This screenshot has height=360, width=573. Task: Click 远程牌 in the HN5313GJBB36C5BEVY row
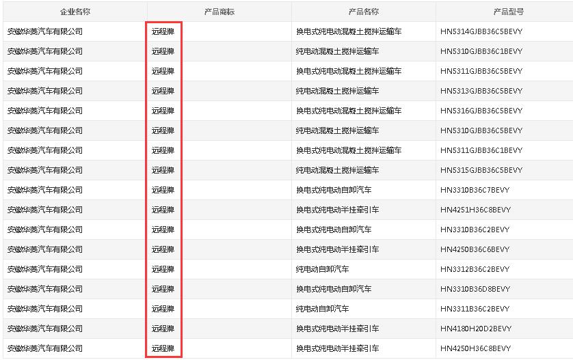pos(163,91)
